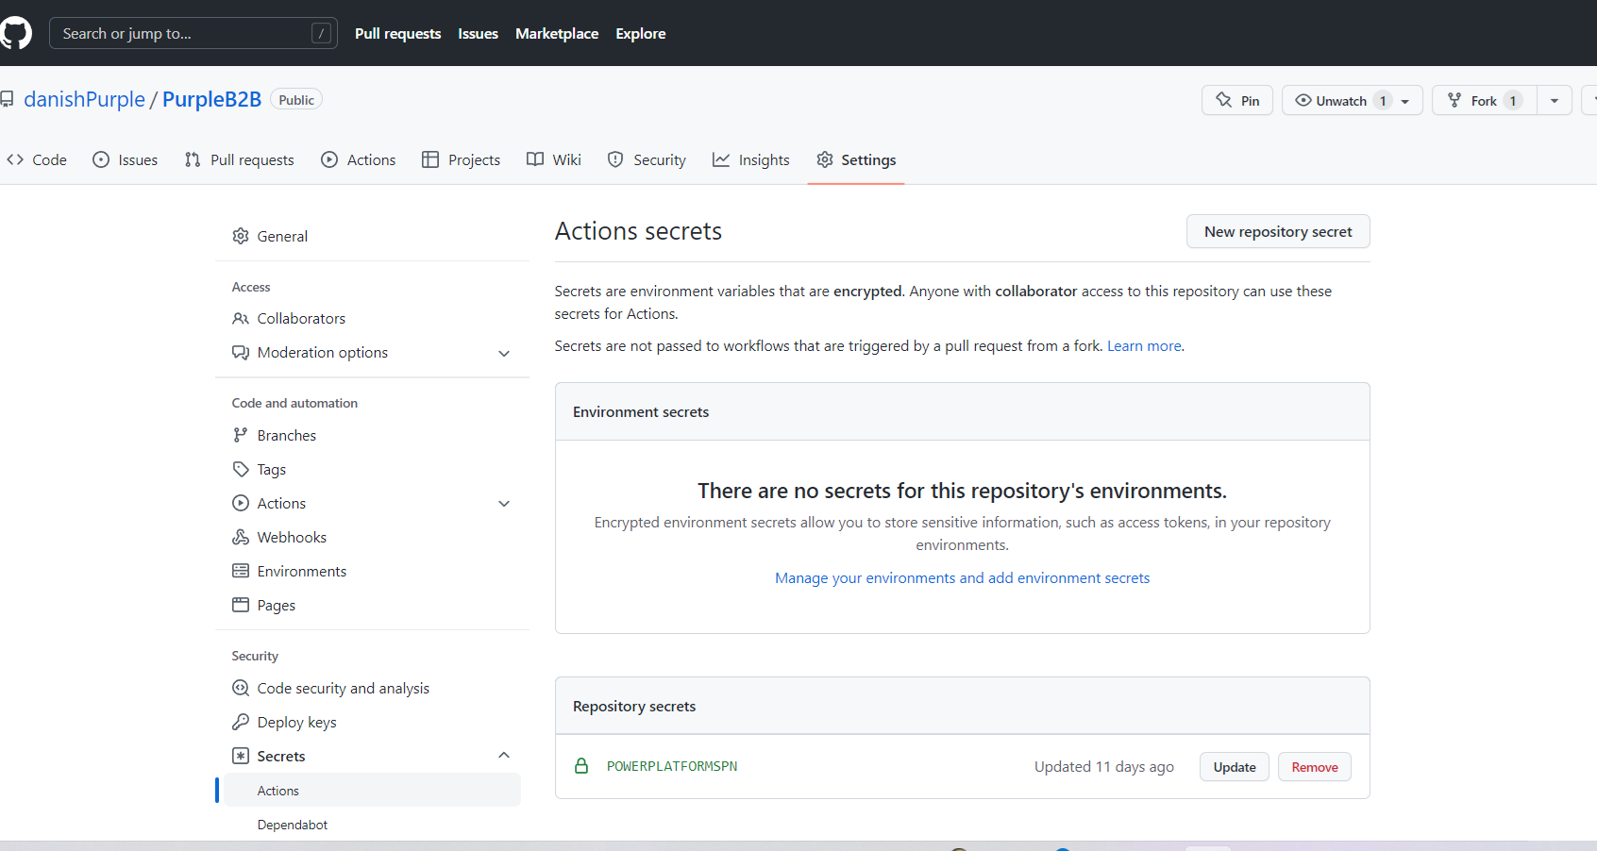Open Manage your environments link
The image size is (1597, 851).
coord(962,577)
